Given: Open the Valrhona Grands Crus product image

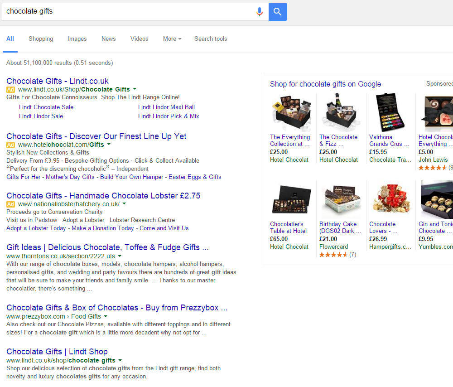Looking at the screenshot, I should click(x=390, y=113).
